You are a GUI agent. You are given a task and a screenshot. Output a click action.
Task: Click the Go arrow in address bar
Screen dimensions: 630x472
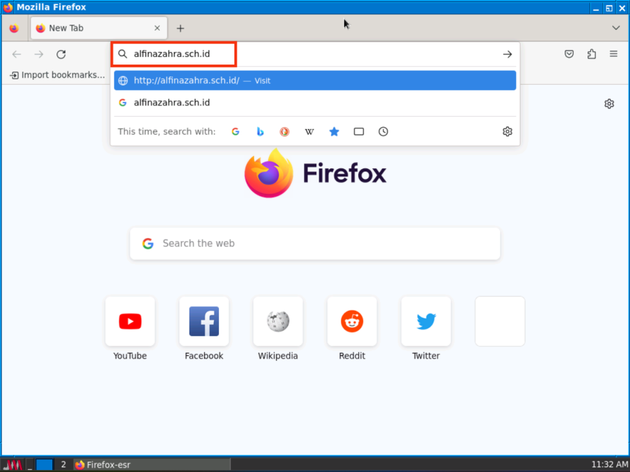tap(507, 54)
